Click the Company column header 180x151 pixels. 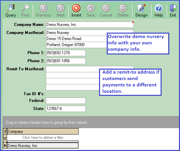(43, 131)
